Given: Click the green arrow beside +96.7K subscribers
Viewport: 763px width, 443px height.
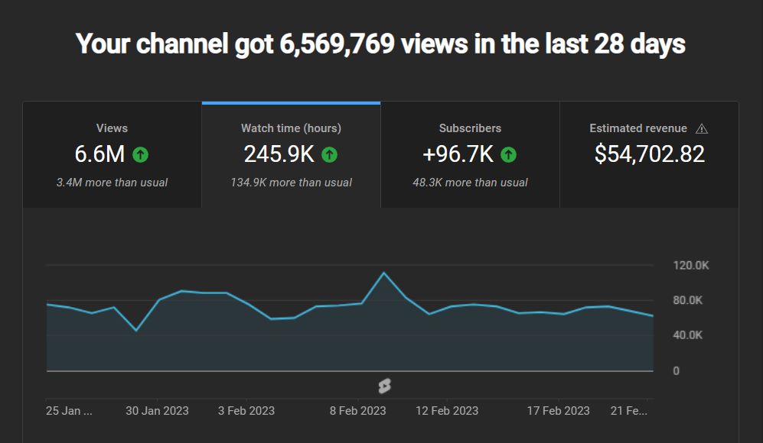Looking at the screenshot, I should (x=508, y=155).
